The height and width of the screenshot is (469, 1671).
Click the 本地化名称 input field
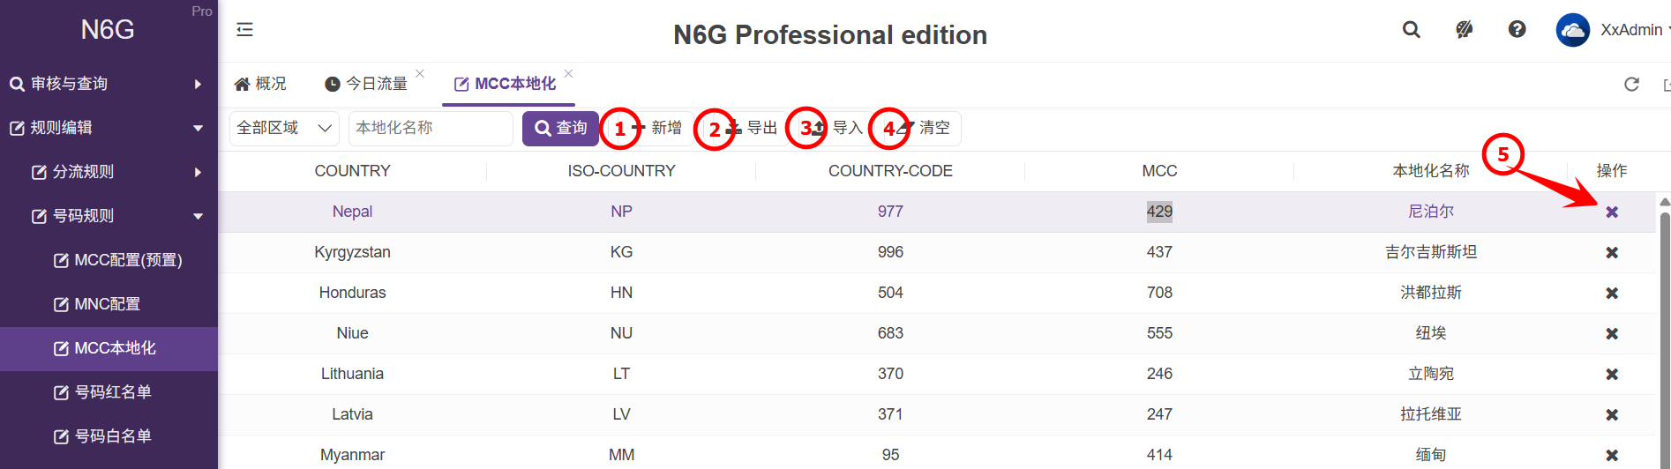pos(430,129)
